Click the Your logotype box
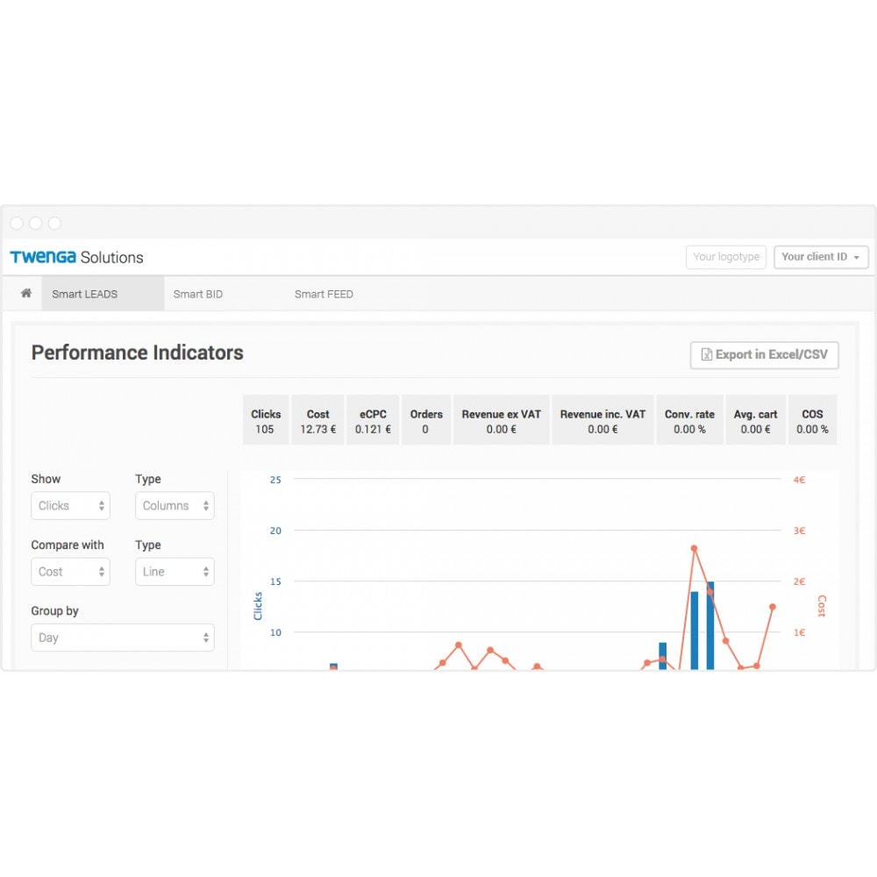 [726, 257]
